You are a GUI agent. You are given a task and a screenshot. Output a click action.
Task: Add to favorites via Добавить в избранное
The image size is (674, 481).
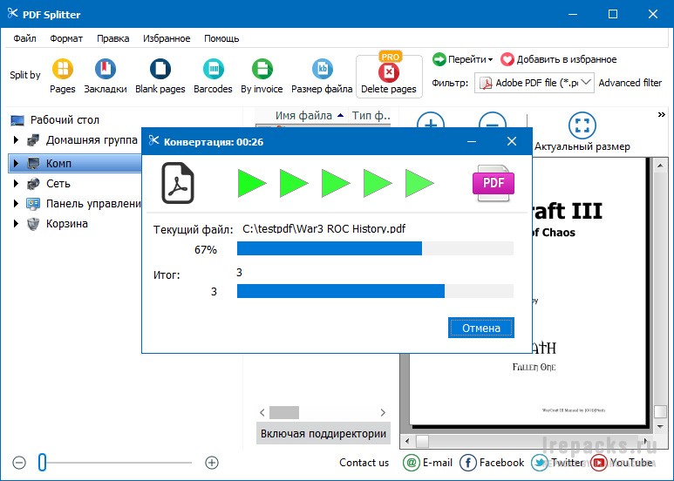559,59
